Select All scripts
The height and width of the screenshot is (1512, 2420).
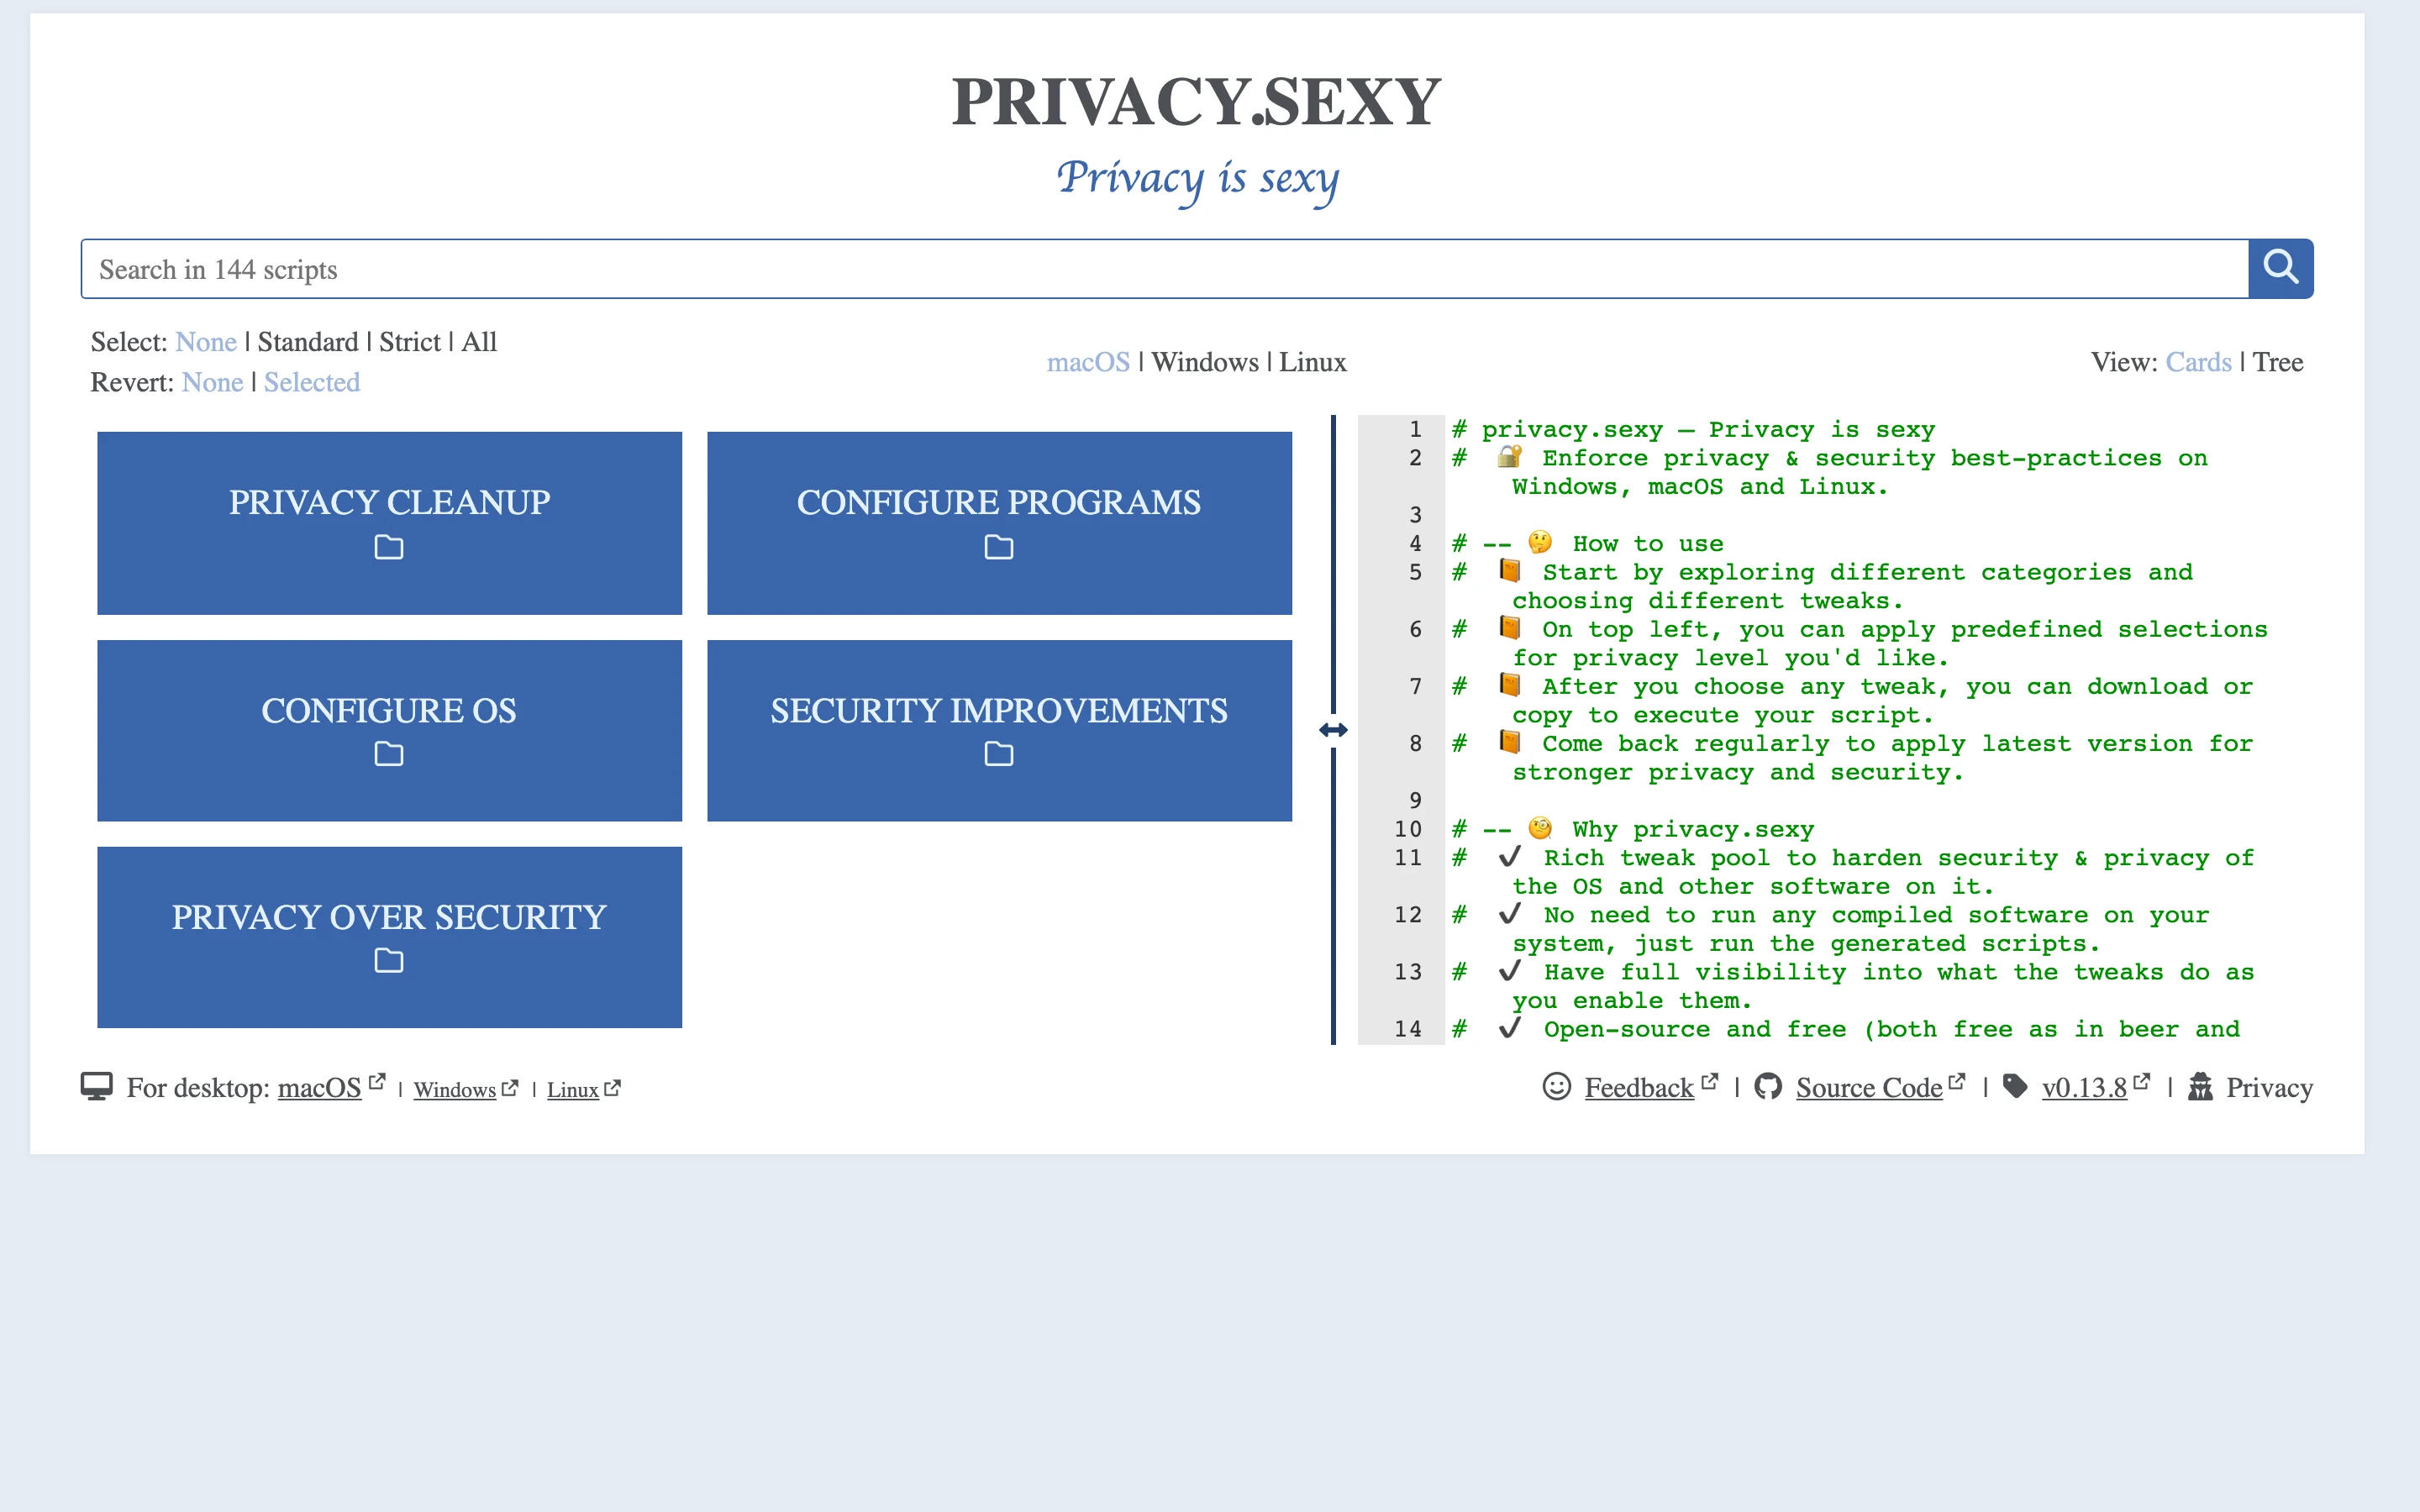pos(479,342)
